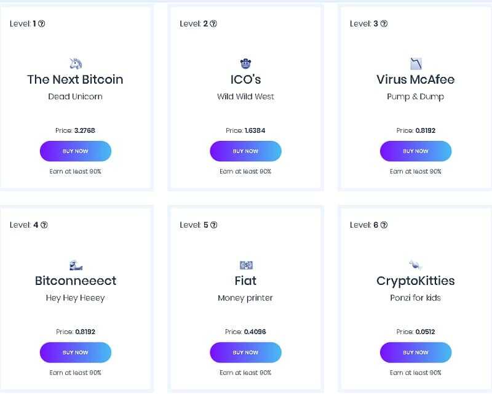Screen dimensions: 492x395
Task: Open the Level 1 help tooltip icon
Action: coord(42,23)
